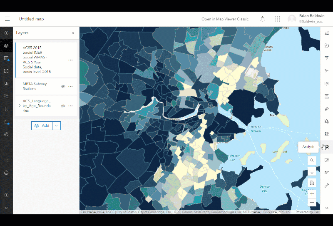333x226 pixels.
Task: Click the Analysis tooltip label
Action: (308, 147)
